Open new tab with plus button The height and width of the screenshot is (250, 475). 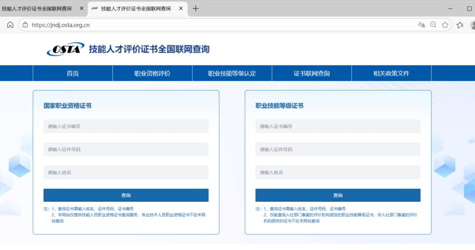click(x=196, y=8)
